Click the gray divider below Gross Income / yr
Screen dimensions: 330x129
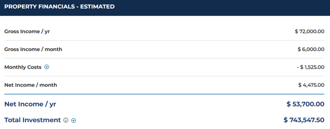pos(164,40)
